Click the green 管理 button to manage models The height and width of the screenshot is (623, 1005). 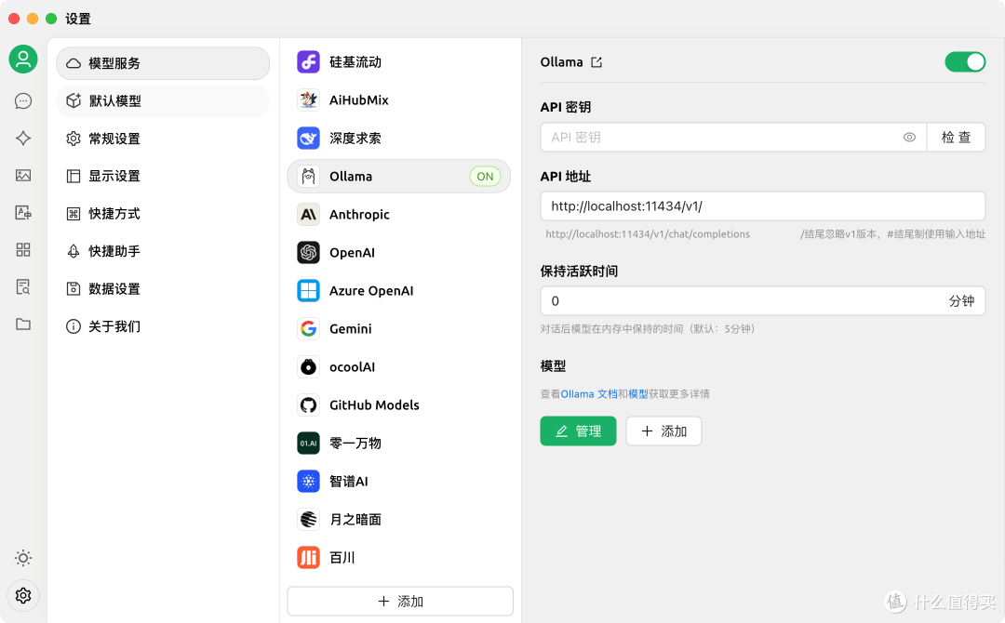[x=578, y=431]
